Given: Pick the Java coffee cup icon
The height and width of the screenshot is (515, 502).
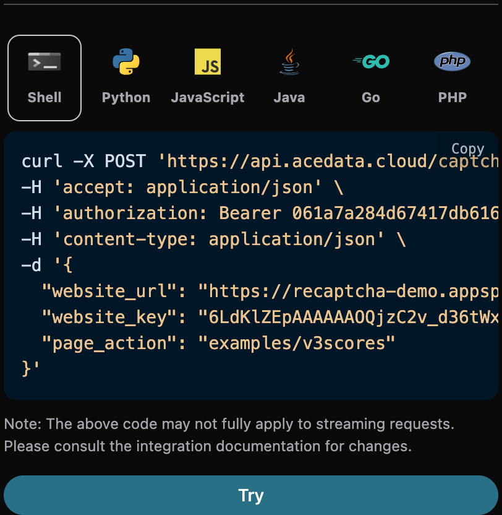Looking at the screenshot, I should (289, 62).
